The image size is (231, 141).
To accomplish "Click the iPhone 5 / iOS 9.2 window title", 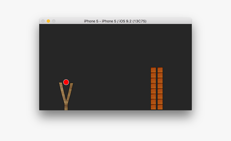I will pyautogui.click(x=115, y=21).
